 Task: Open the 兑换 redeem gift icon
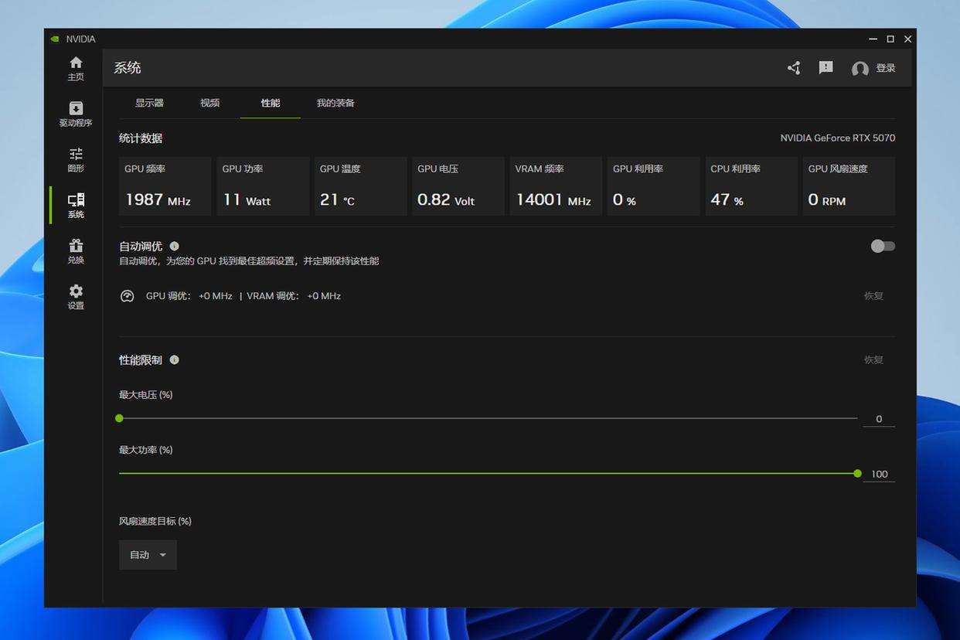76,251
